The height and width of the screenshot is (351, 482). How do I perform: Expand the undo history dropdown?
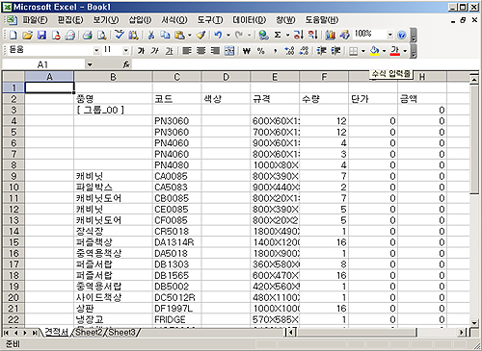[x=228, y=35]
